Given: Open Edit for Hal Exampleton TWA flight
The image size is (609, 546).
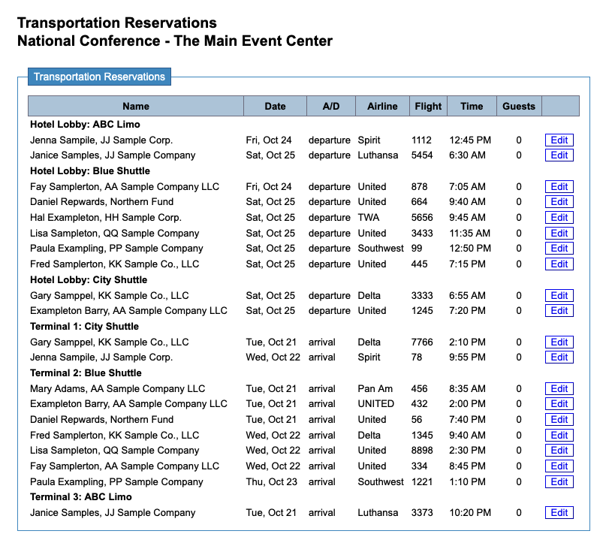Looking at the screenshot, I should point(559,218).
